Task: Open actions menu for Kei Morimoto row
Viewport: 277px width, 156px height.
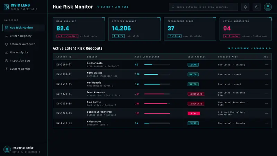Action: [266, 65]
